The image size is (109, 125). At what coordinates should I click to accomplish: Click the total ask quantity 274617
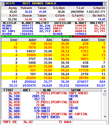(x=83, y=82)
